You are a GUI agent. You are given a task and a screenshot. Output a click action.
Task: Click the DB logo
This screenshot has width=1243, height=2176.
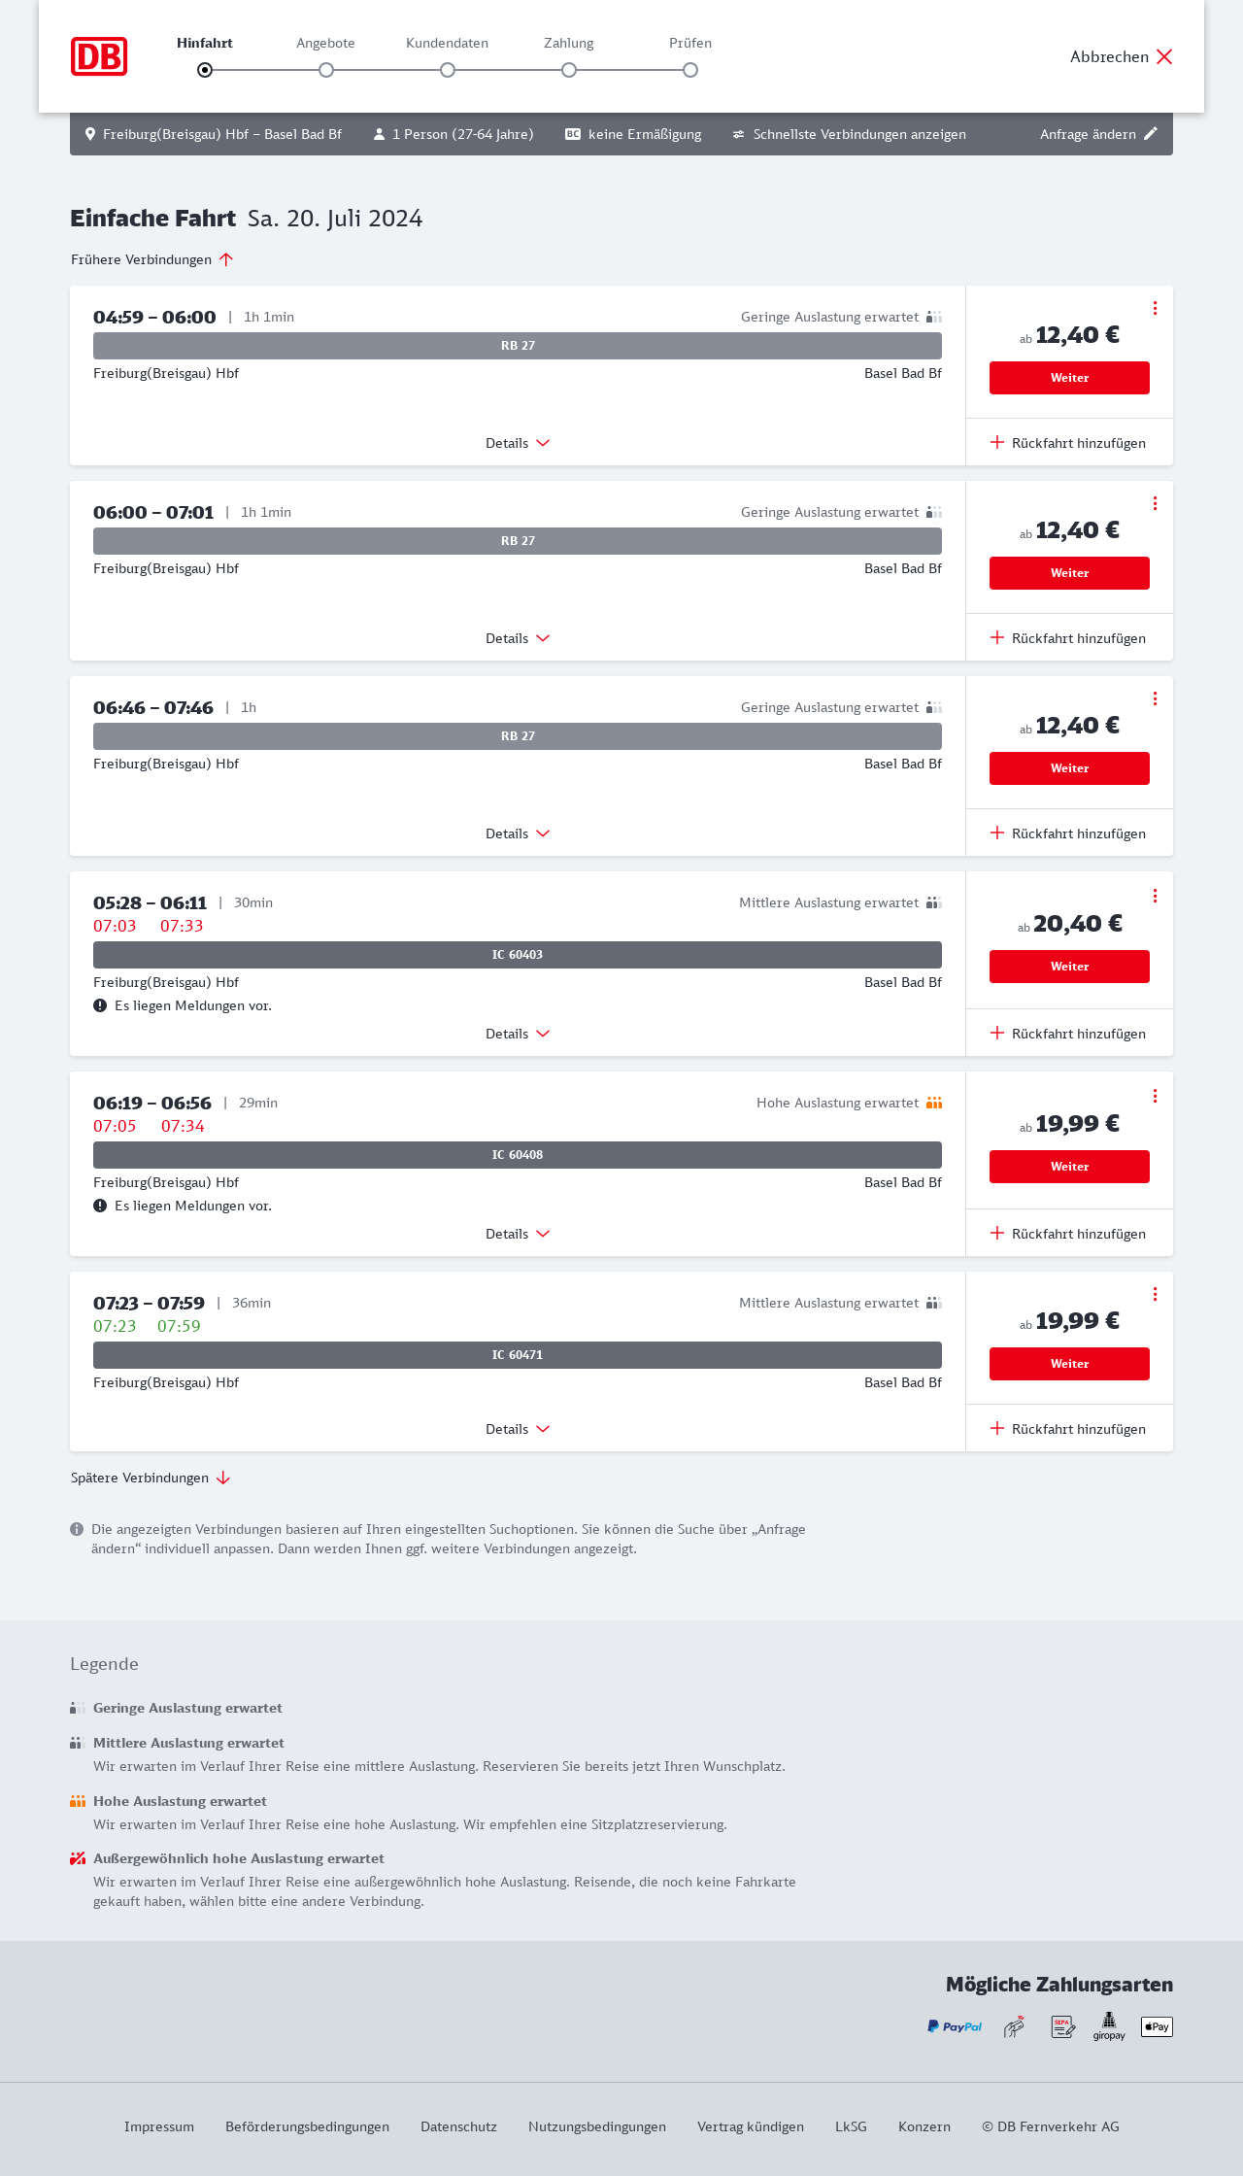tap(99, 56)
